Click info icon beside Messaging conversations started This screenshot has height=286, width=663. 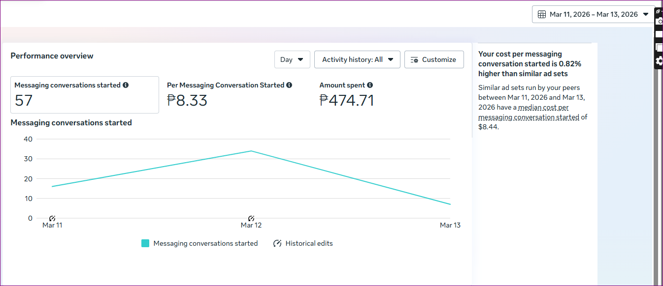pos(126,85)
